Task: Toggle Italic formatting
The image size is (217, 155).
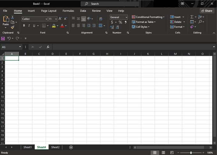Action: point(29,26)
